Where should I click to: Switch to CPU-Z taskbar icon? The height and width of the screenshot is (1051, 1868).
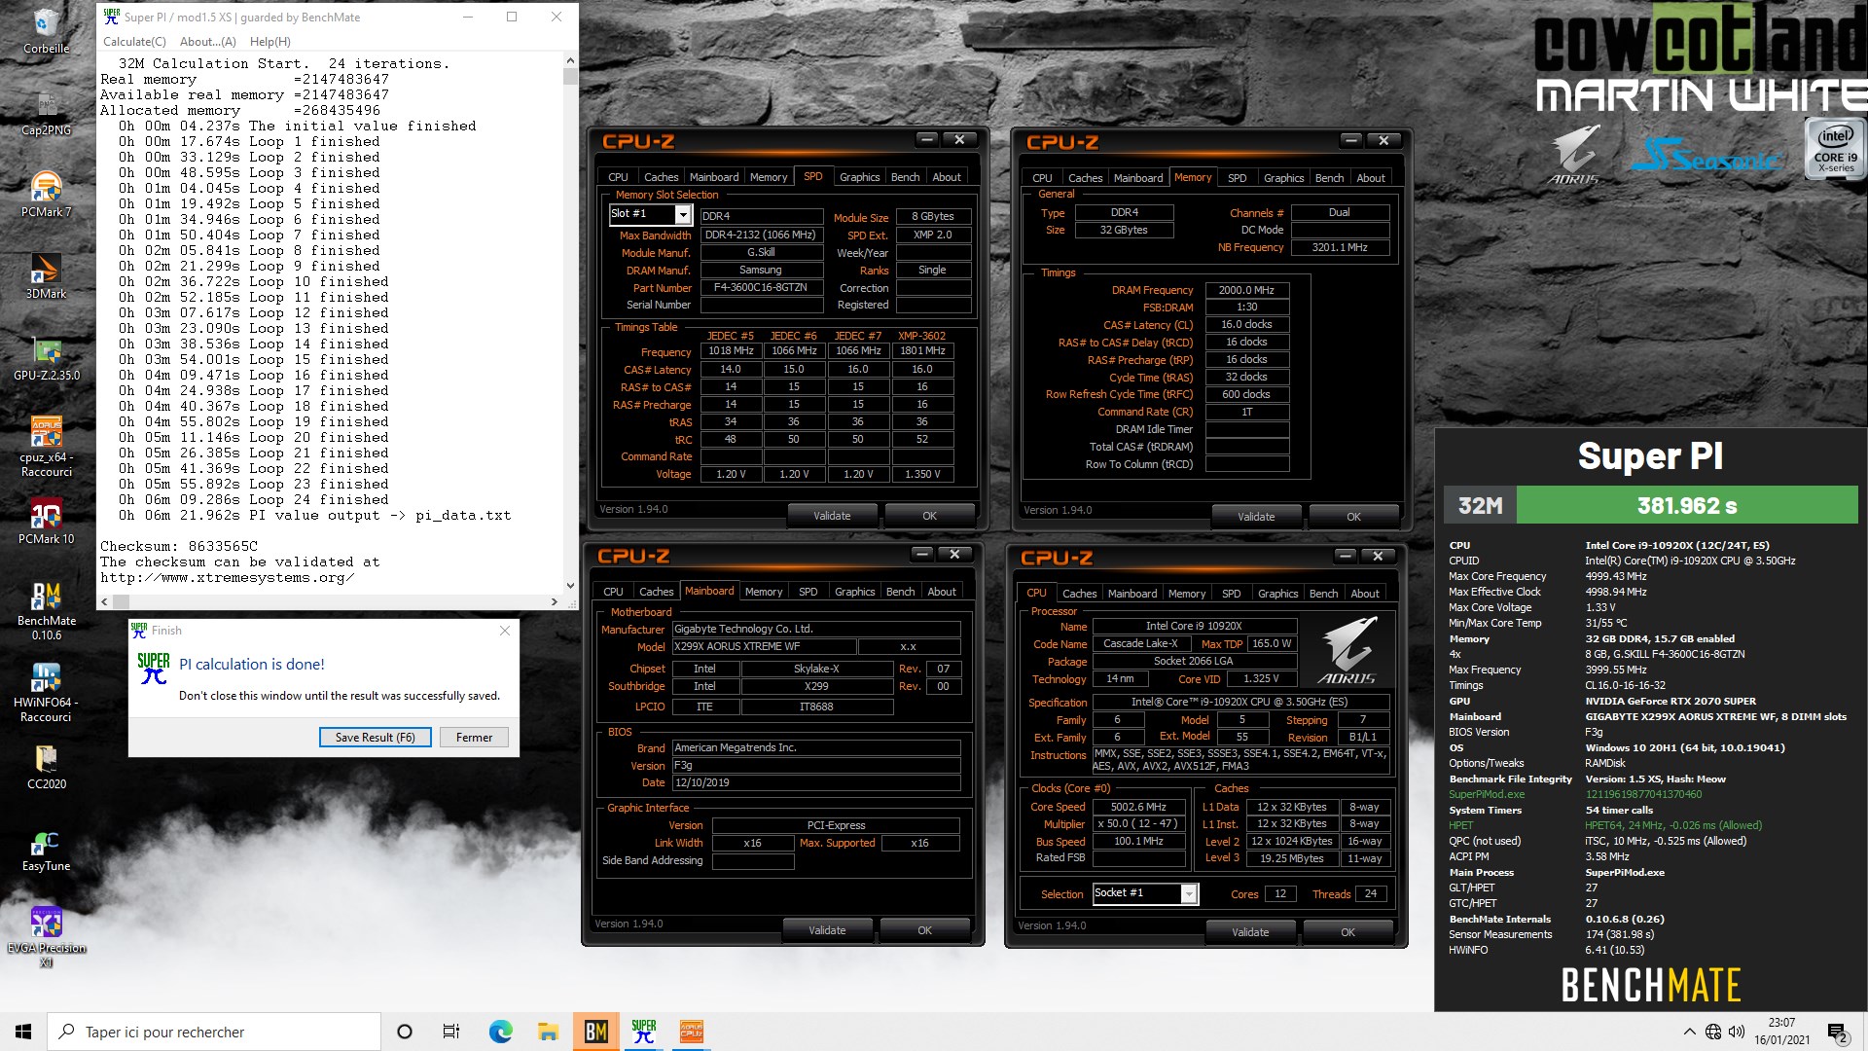[691, 1032]
